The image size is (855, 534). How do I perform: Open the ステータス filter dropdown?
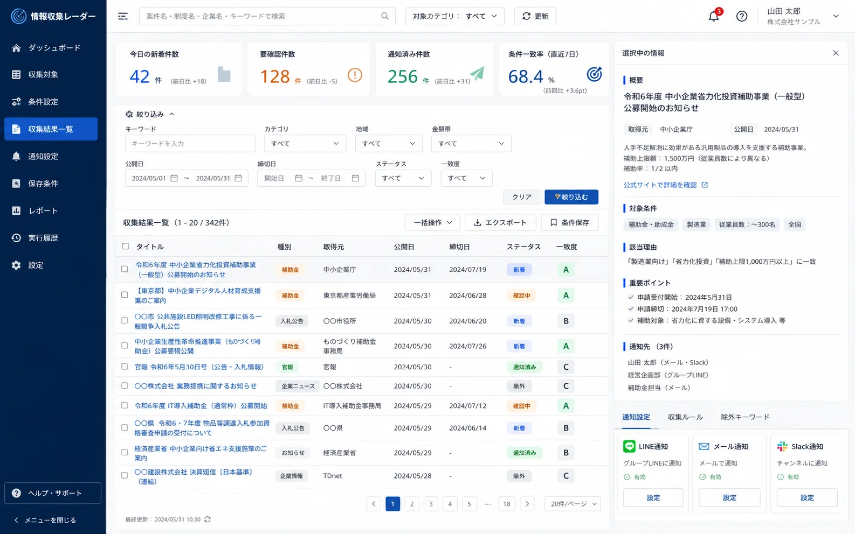click(403, 178)
